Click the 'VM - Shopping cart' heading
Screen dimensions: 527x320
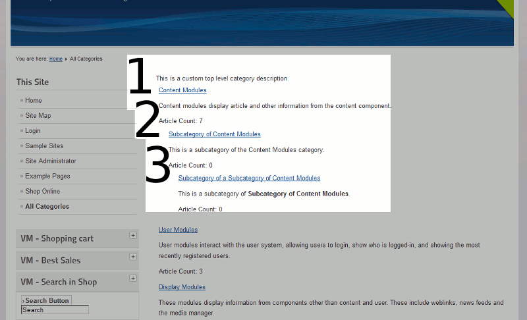click(x=57, y=239)
